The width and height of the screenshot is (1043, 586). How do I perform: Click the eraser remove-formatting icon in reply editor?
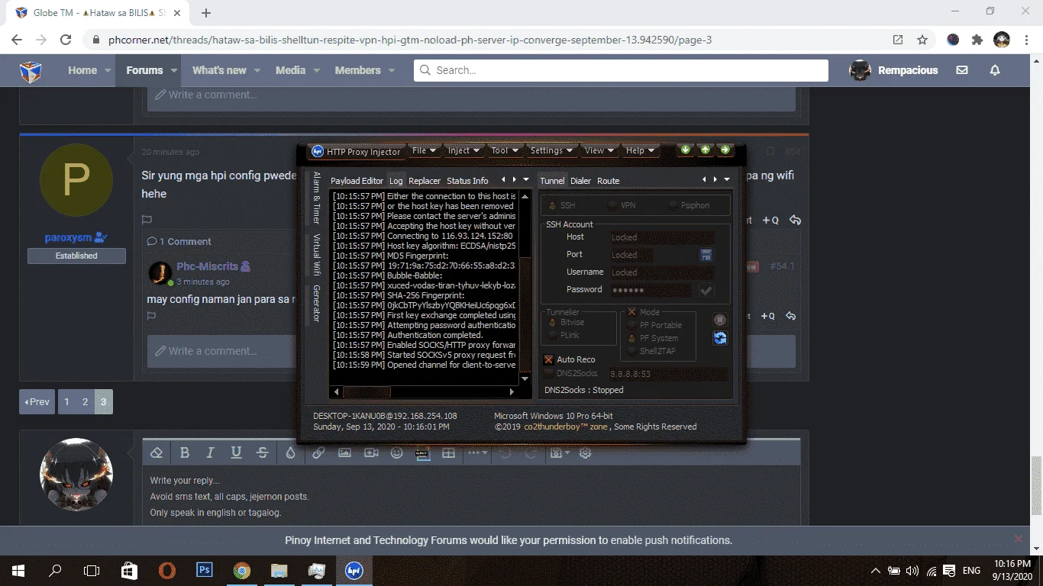(157, 452)
